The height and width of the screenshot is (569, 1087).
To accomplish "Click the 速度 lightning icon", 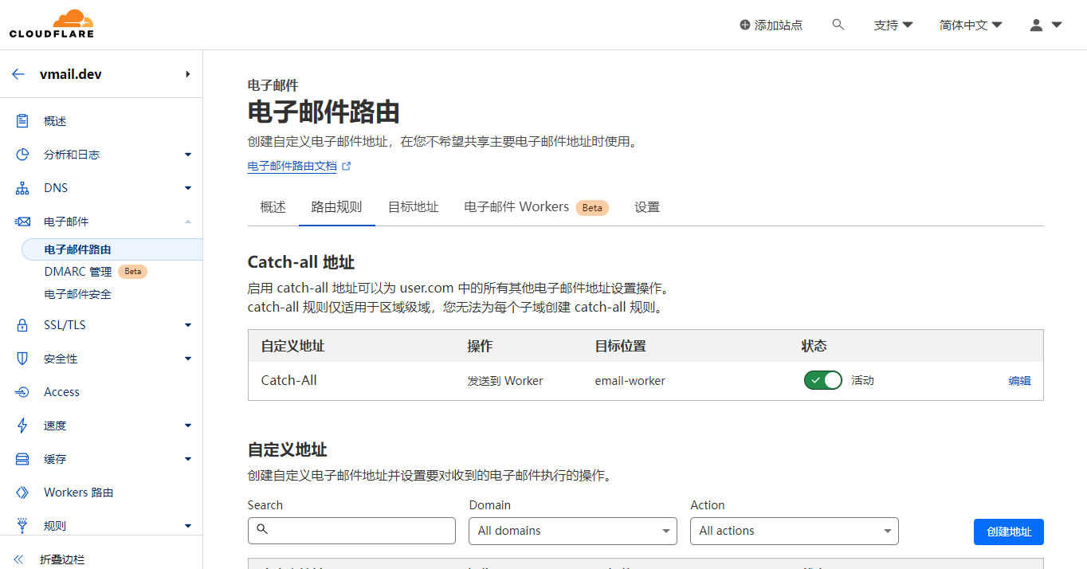I will pos(22,425).
